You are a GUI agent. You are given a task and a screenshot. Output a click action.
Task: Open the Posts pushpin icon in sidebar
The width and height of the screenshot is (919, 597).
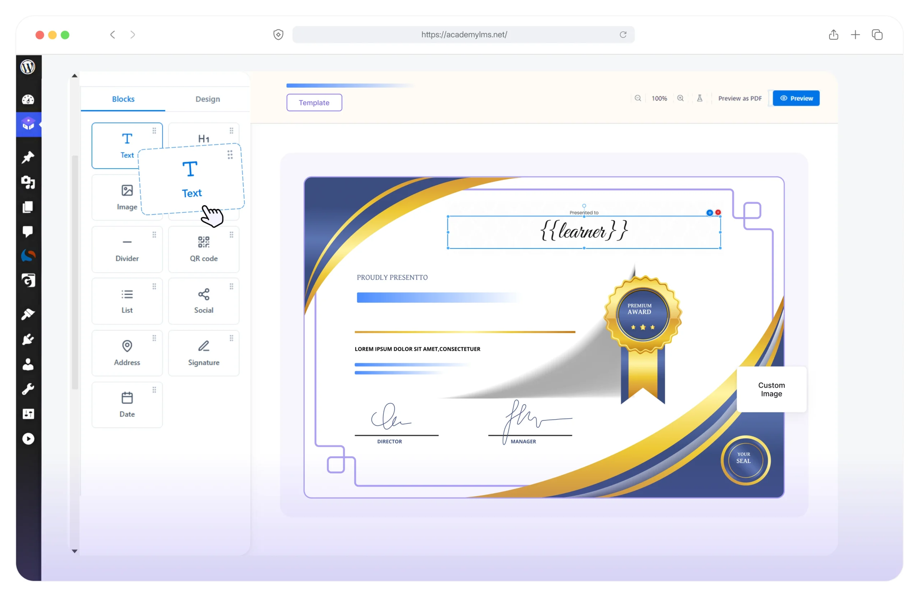click(28, 158)
